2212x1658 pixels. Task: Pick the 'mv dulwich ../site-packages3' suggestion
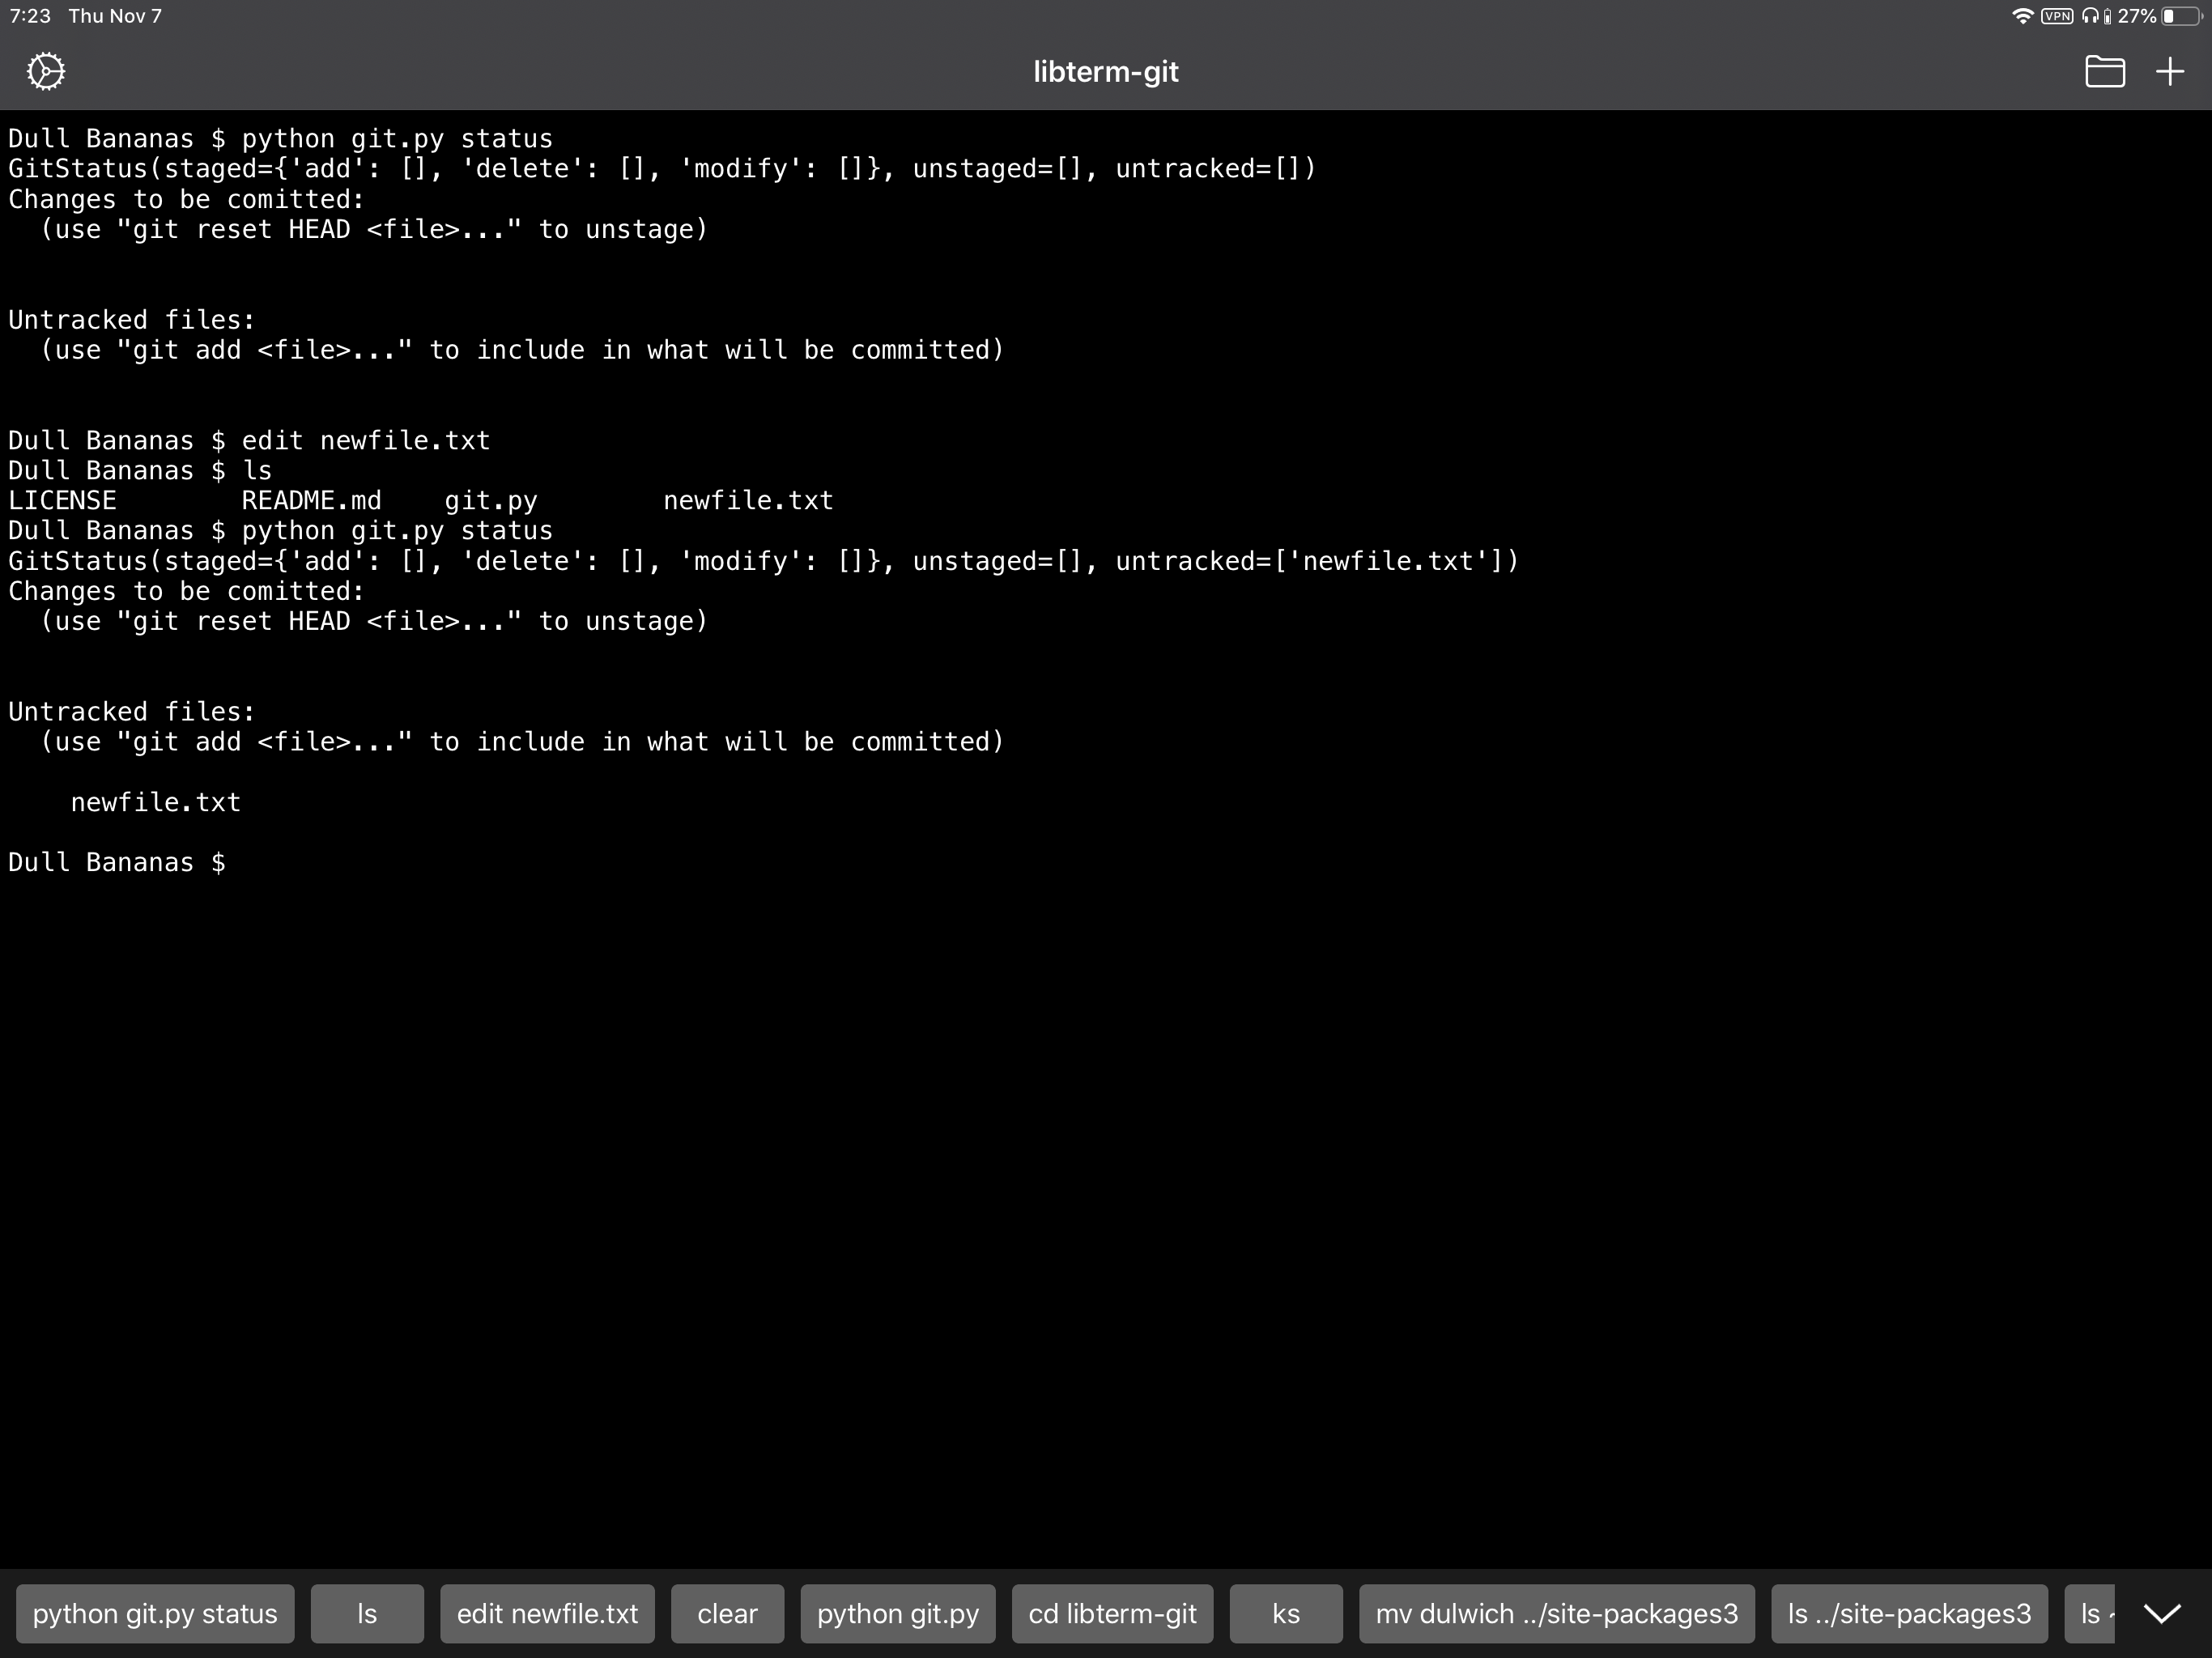1556,1613
